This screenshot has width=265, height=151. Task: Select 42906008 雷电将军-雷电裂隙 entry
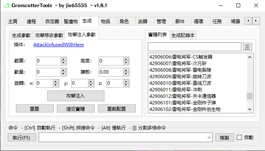tap(180, 70)
